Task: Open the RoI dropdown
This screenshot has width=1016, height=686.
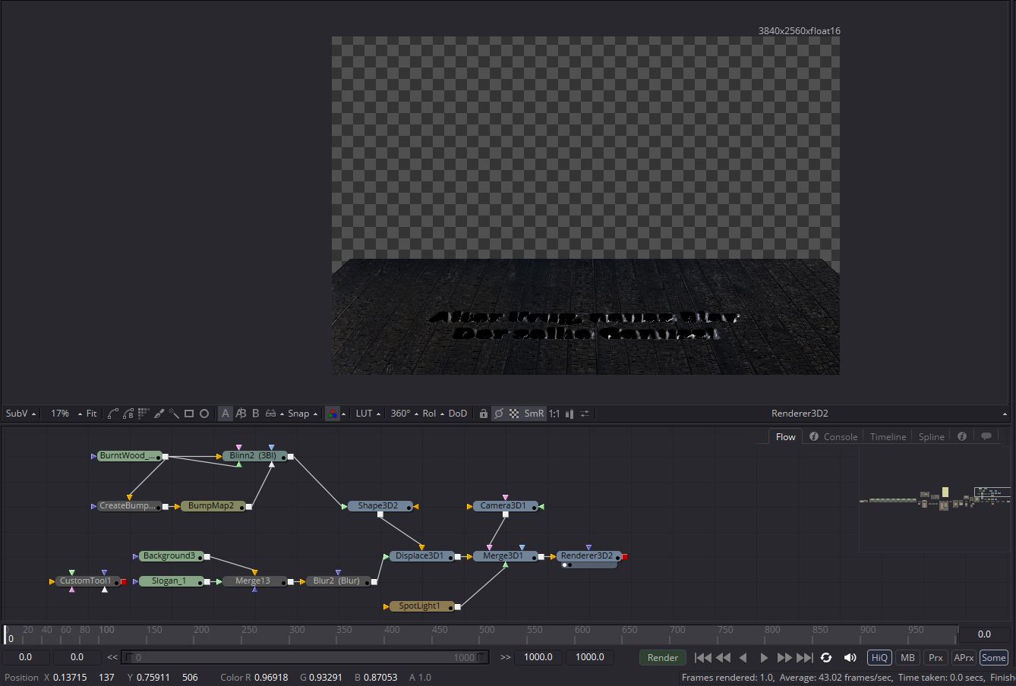Action: (x=433, y=414)
